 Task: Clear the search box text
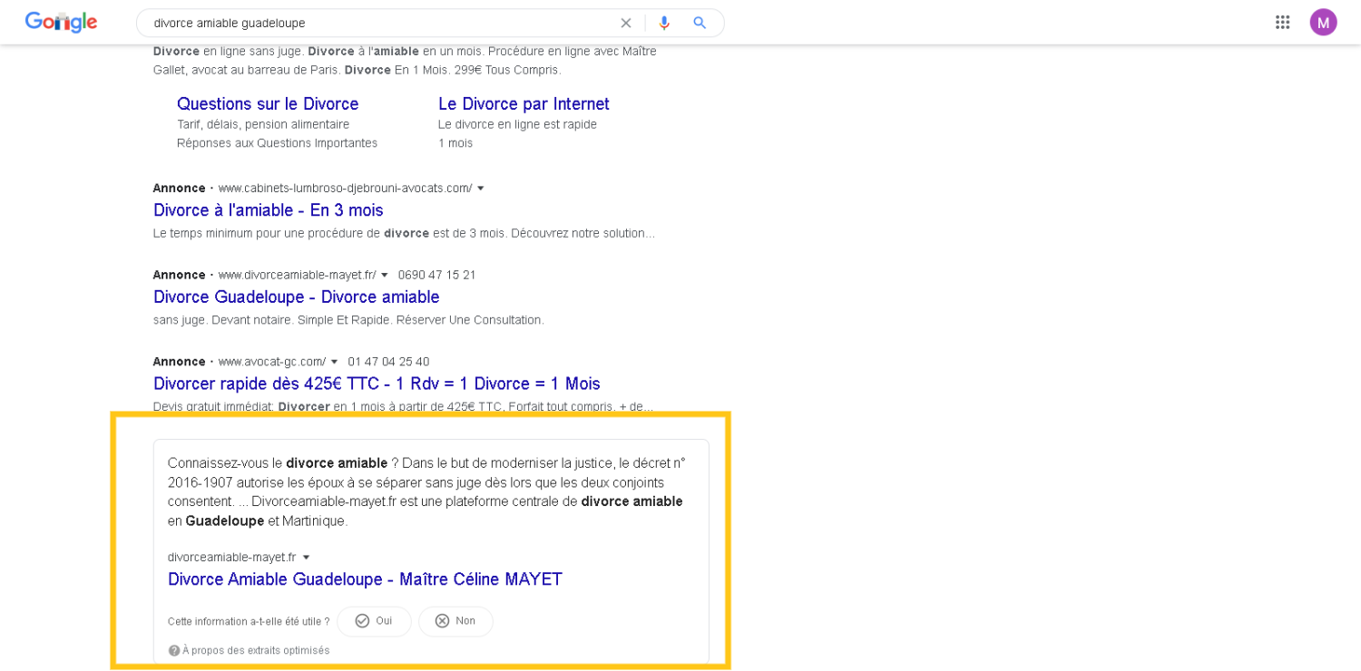click(625, 23)
